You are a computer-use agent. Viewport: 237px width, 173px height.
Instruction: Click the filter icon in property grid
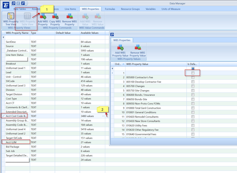(4, 37)
